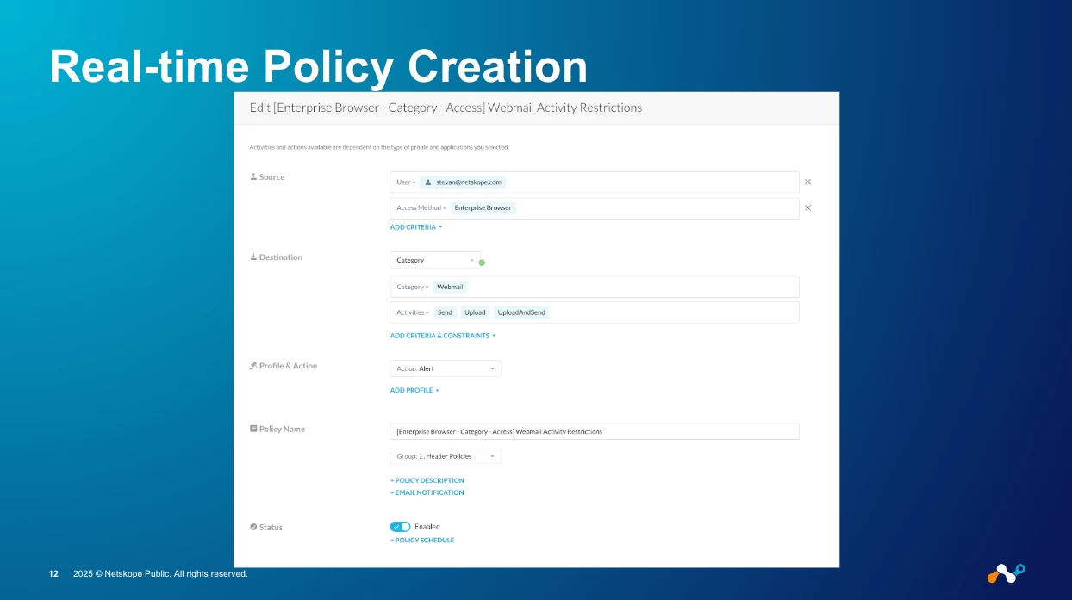The width and height of the screenshot is (1072, 600).
Task: Click the Destination section icon
Action: [253, 257]
